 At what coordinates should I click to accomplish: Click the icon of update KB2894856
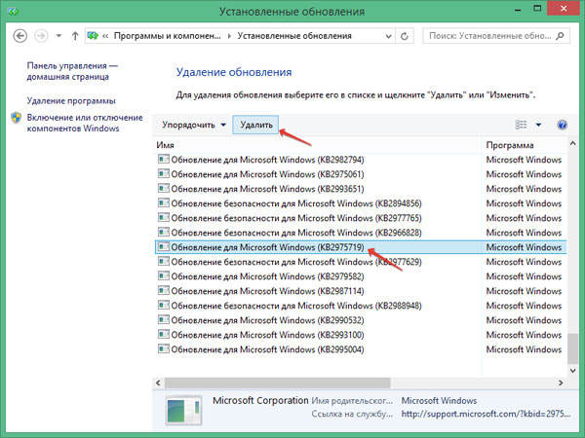pyautogui.click(x=164, y=202)
